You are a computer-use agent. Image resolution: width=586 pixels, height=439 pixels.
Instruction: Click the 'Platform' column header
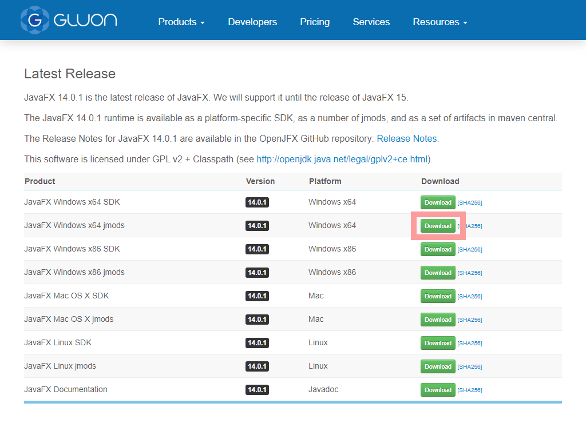[325, 181]
